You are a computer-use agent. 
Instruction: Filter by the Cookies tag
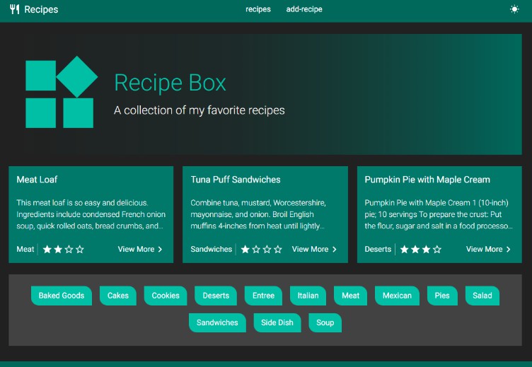[x=166, y=296]
